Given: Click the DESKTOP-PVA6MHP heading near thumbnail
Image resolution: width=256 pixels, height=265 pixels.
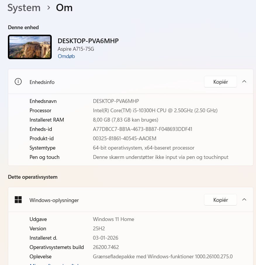Looking at the screenshot, I should coord(88,41).
